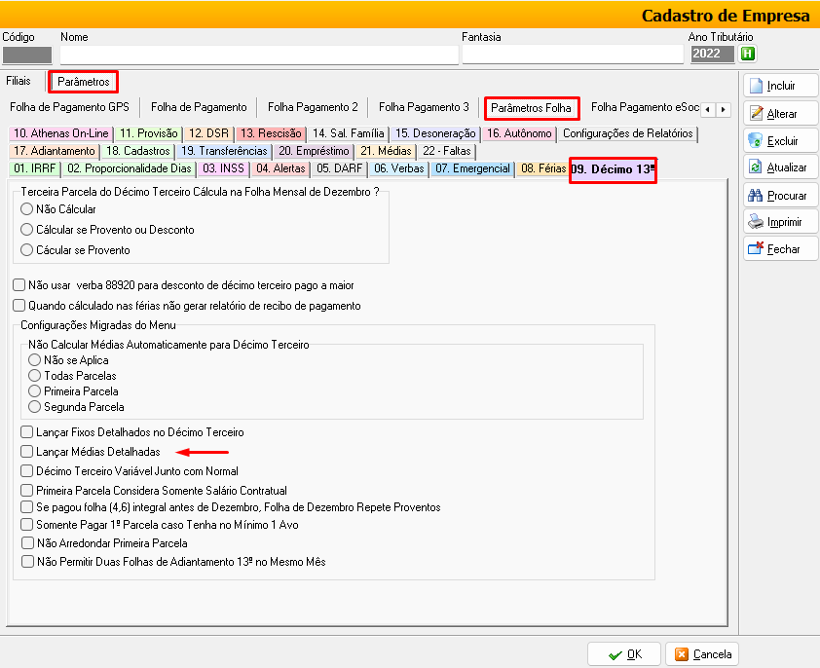This screenshot has height=668, width=820.
Task: Enable Lançar Médias Detalhadas checkbox
Action: (x=26, y=452)
